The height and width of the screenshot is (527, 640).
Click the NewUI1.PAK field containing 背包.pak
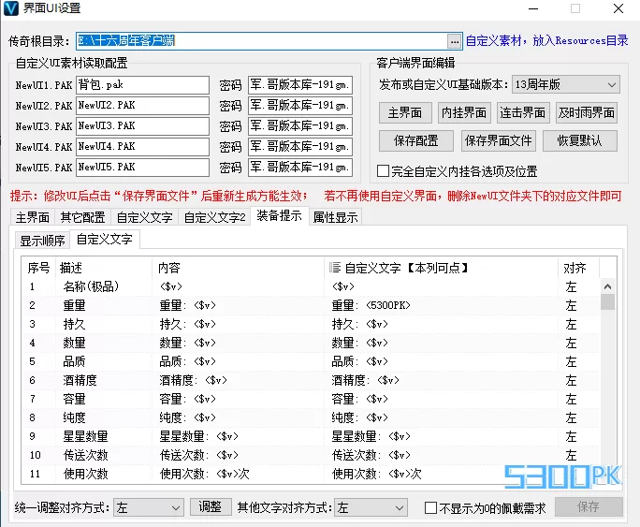(x=142, y=85)
